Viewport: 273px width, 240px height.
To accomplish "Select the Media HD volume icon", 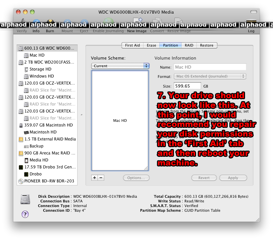I will coord(26,160).
